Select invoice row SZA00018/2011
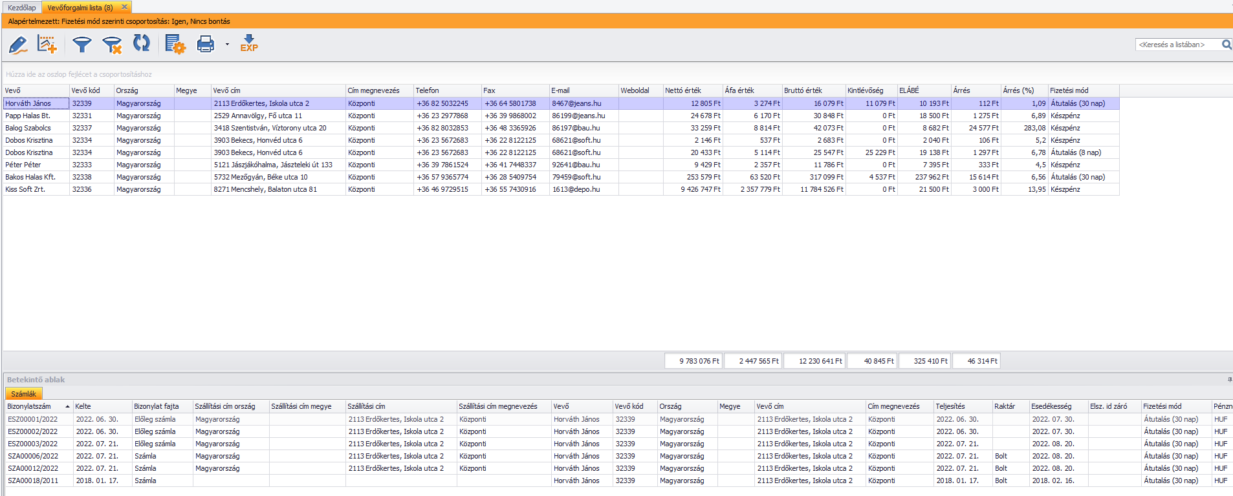 (x=618, y=480)
